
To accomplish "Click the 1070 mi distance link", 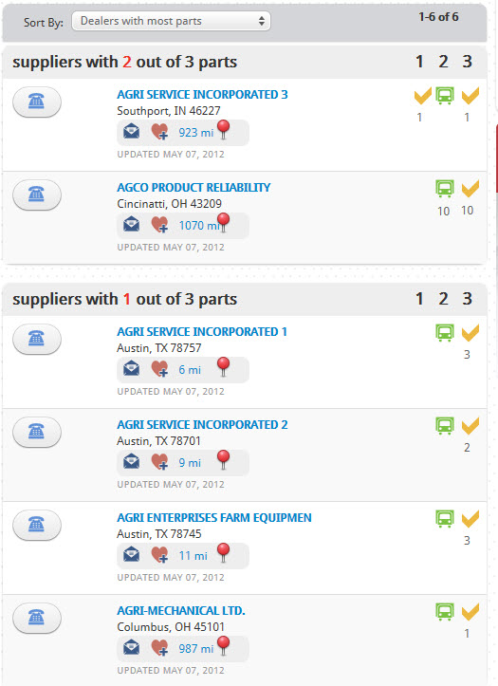I will [x=199, y=225].
